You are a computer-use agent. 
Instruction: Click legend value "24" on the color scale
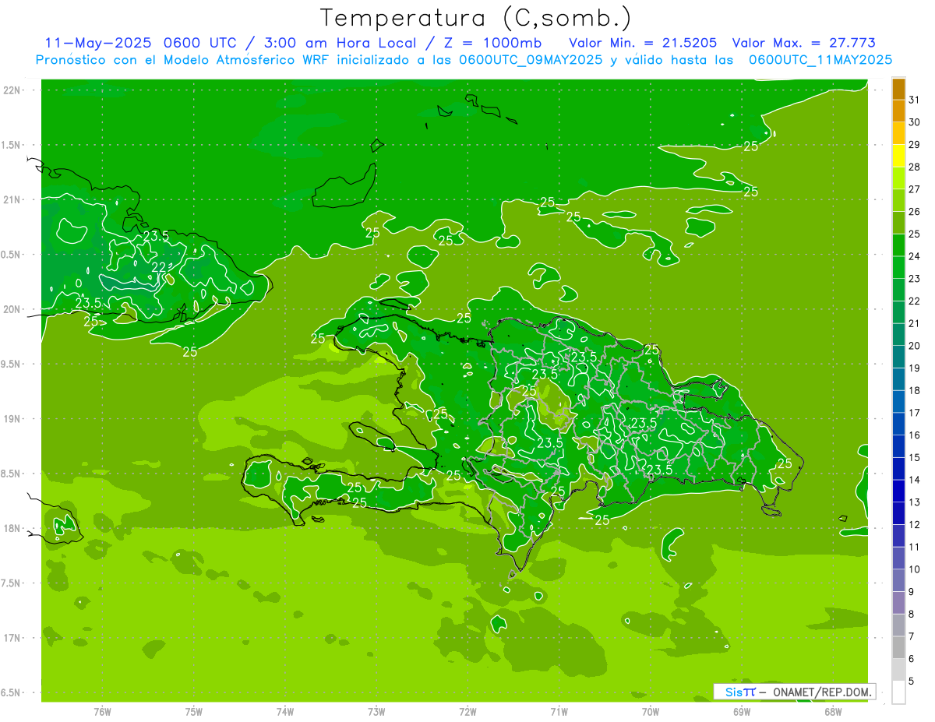915,256
